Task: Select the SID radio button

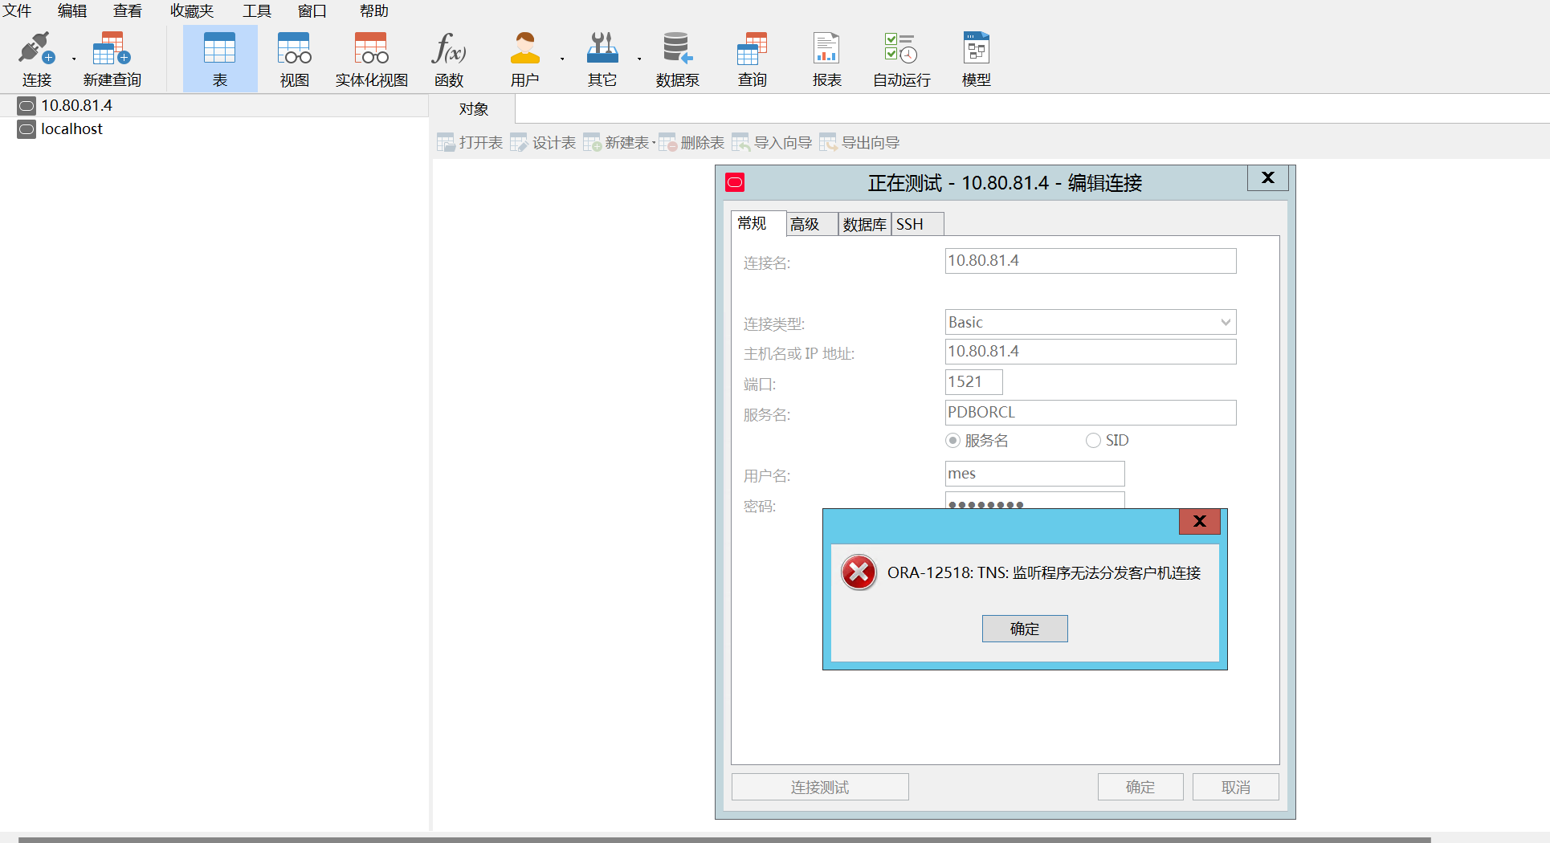Action: coord(1093,440)
